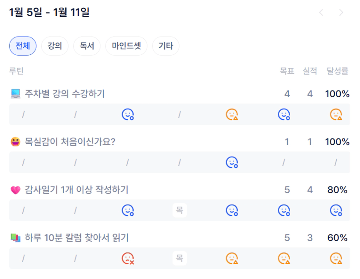The width and height of the screenshot is (360, 279).
Task: Show the 기타 category
Action: [x=166, y=46]
